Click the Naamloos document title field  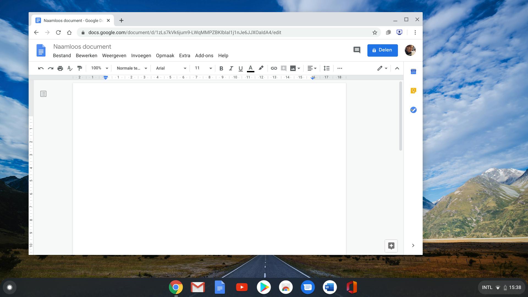pos(82,47)
